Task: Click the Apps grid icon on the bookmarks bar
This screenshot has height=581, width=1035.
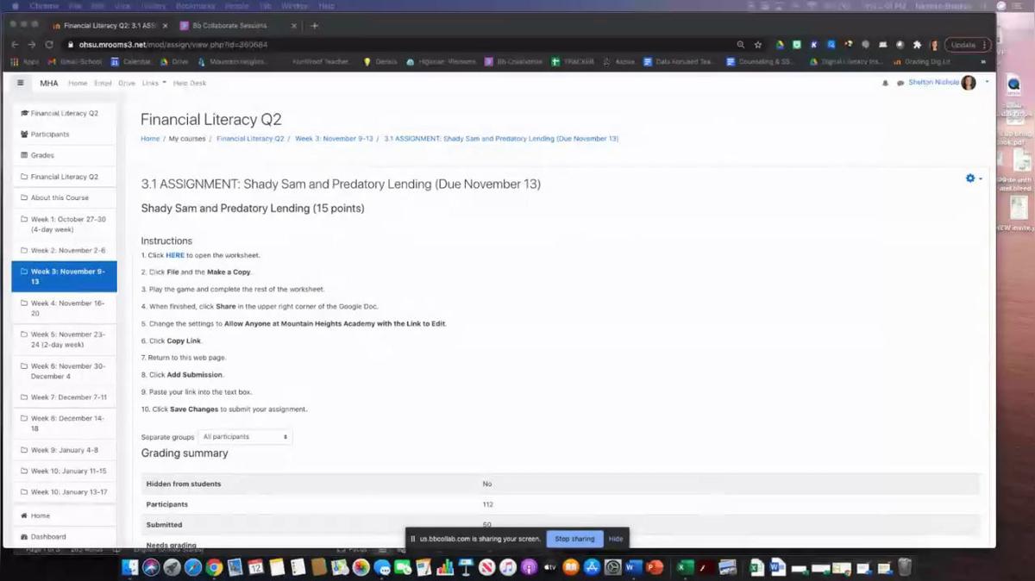Action: [x=15, y=61]
